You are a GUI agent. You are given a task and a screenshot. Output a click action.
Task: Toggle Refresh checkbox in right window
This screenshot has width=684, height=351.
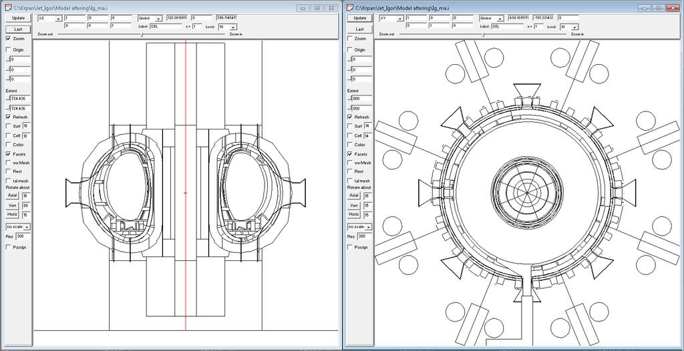[x=350, y=117]
